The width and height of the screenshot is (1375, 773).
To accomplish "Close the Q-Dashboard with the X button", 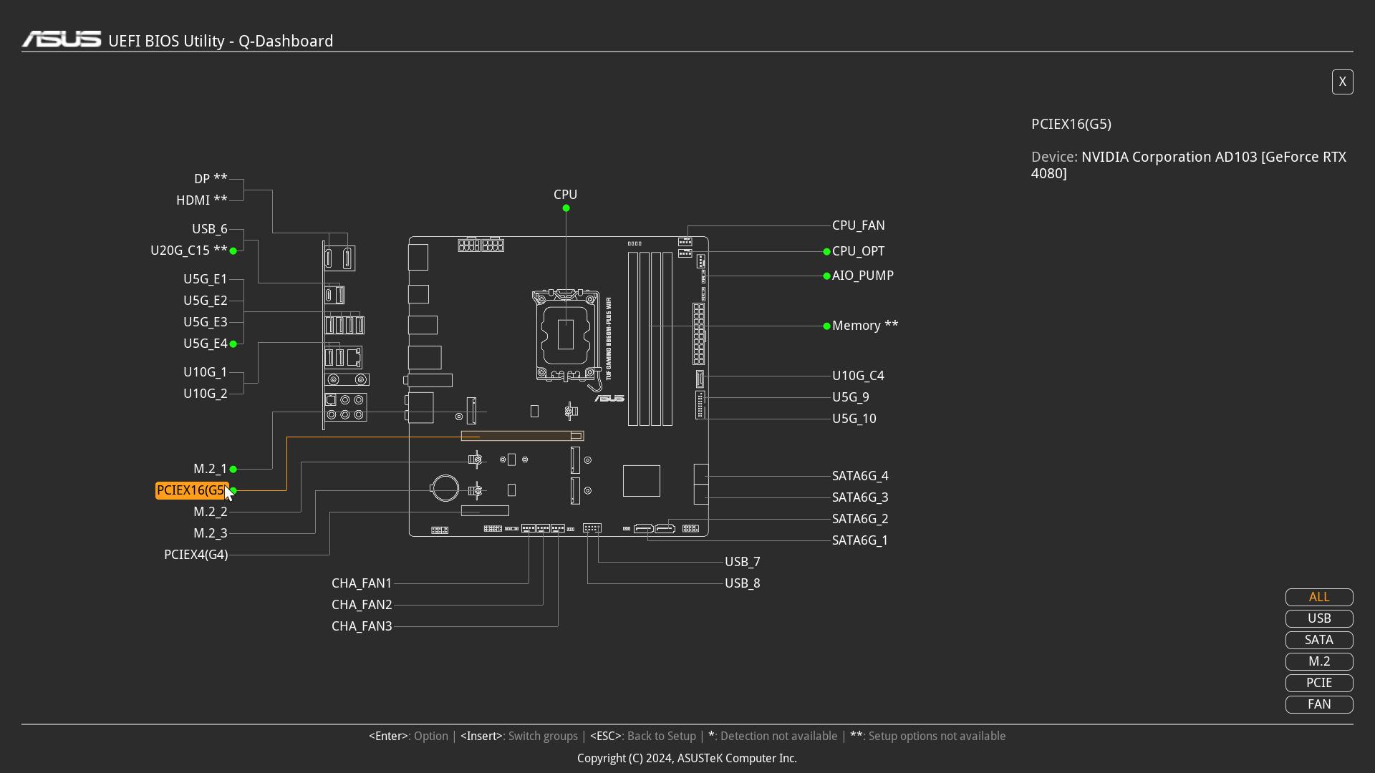I will tap(1343, 82).
